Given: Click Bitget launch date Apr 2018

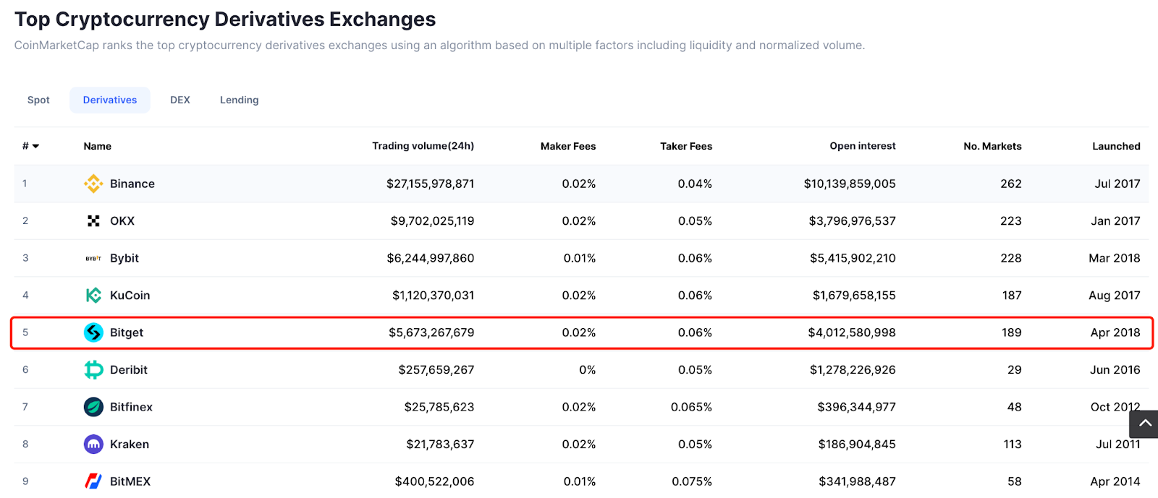Looking at the screenshot, I should [1115, 332].
